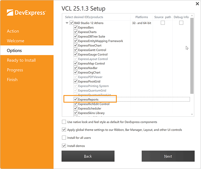Go to the Welcome step

click(16, 41)
